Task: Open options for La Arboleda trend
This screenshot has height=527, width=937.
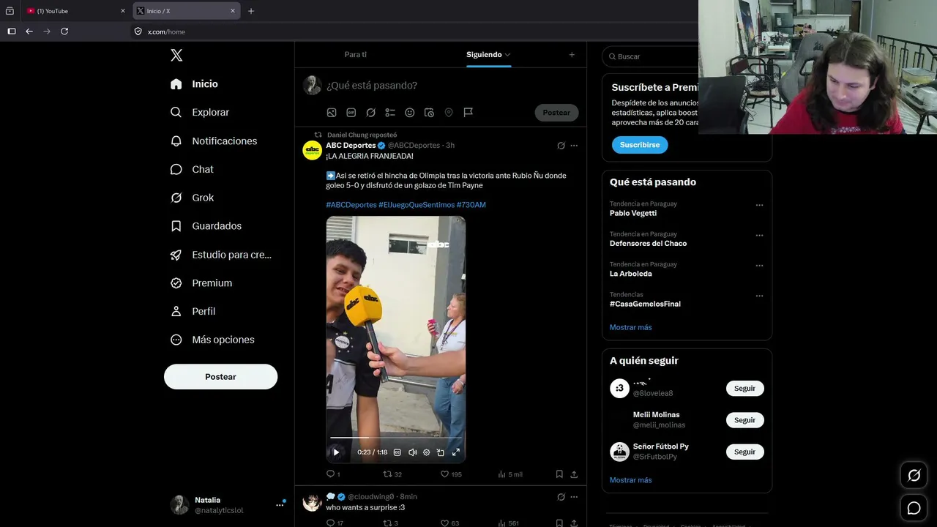Action: tap(759, 266)
